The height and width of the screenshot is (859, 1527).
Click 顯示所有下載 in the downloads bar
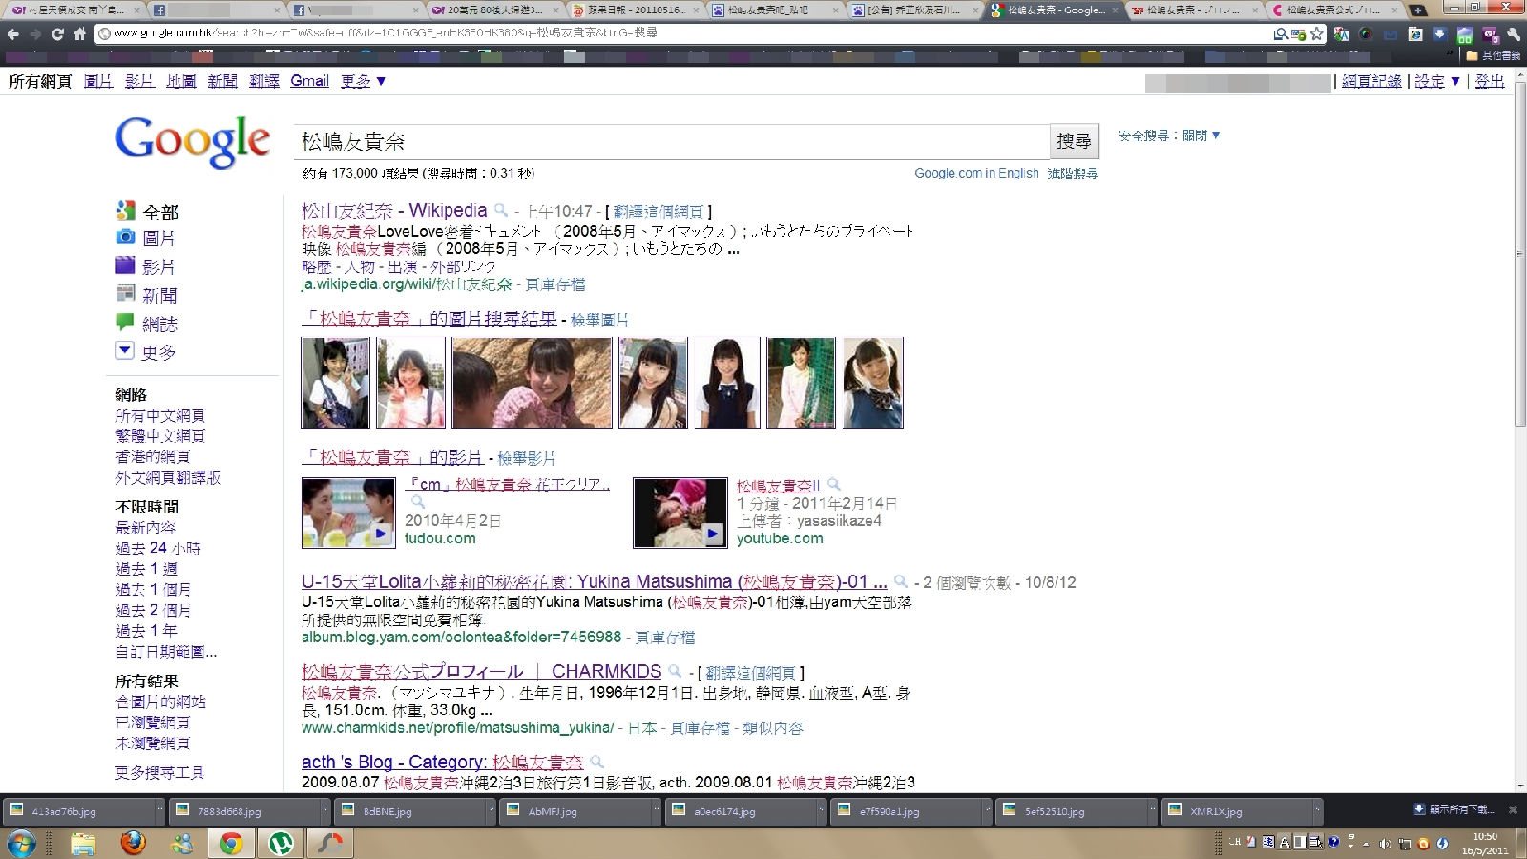[x=1454, y=810]
